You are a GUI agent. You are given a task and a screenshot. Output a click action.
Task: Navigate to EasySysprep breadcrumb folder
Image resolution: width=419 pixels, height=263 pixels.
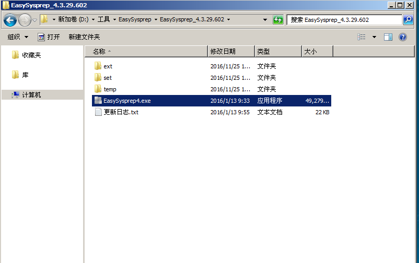pos(135,19)
